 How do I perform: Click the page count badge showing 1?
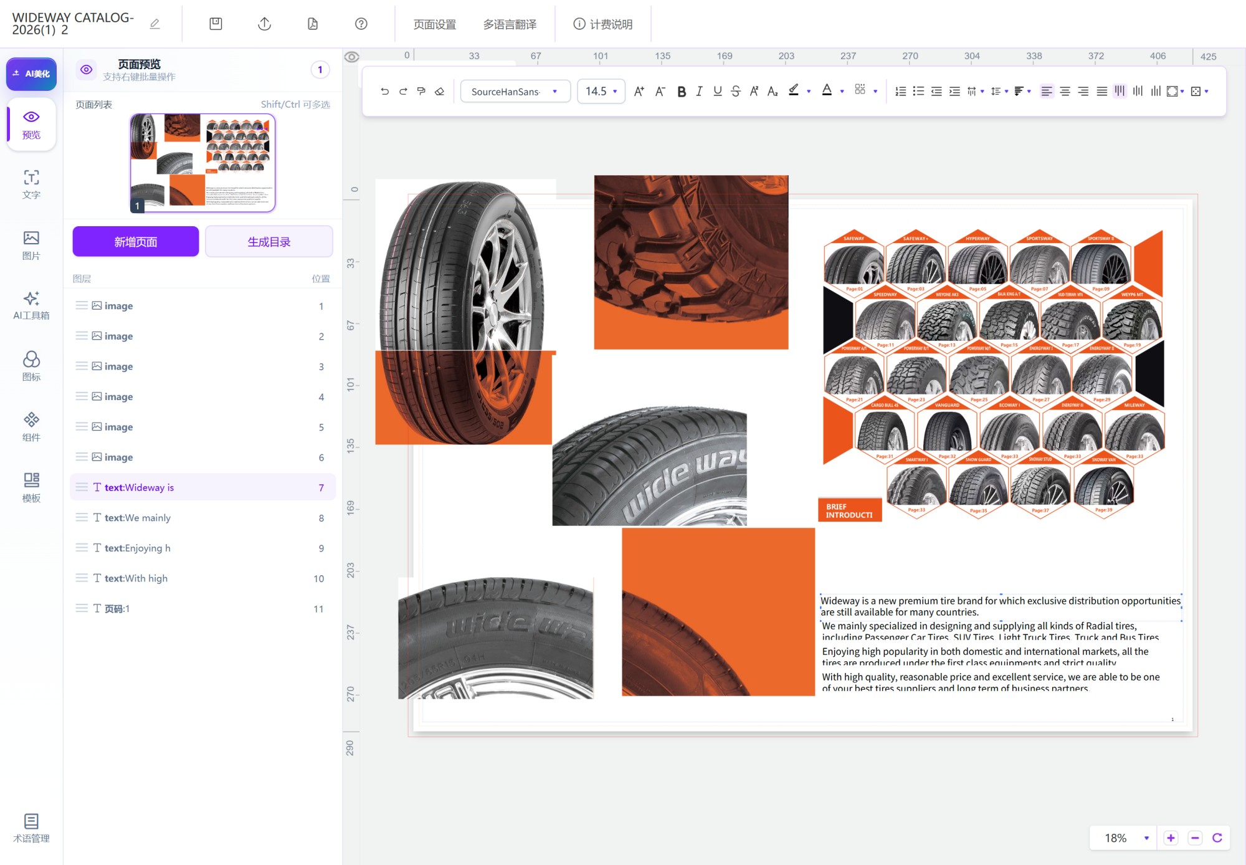320,70
